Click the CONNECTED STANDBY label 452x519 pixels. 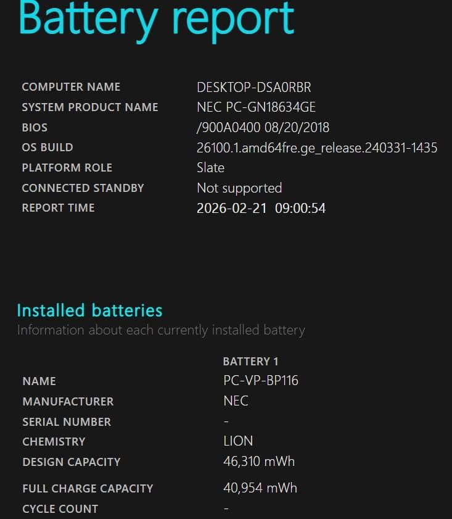(x=83, y=188)
